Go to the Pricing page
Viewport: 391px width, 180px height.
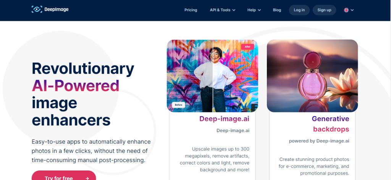coord(191,10)
